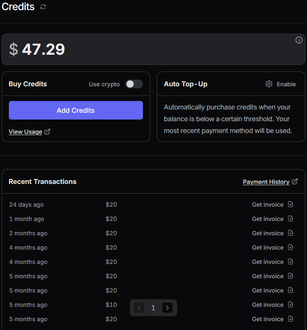Click the Recent Transactions heading
This screenshot has width=307, height=330.
pos(42,182)
